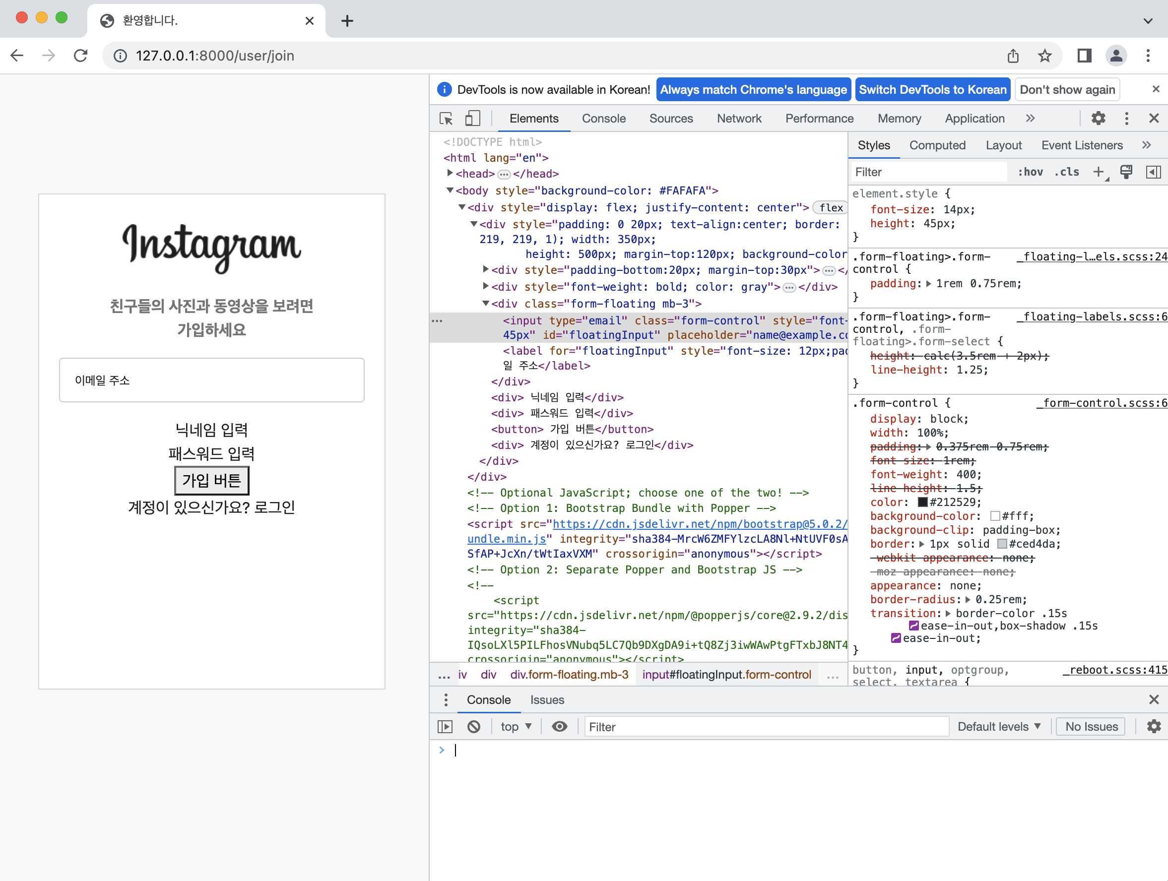Toggle the computed styles sidebar icon
Image resolution: width=1168 pixels, height=881 pixels.
[1153, 172]
